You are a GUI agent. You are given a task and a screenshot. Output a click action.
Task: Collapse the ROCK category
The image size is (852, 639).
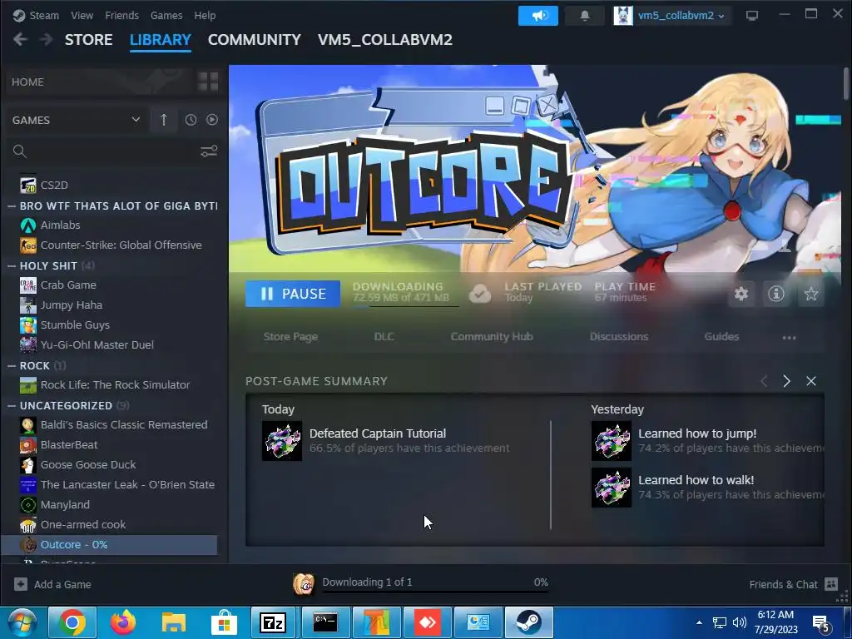coord(12,366)
